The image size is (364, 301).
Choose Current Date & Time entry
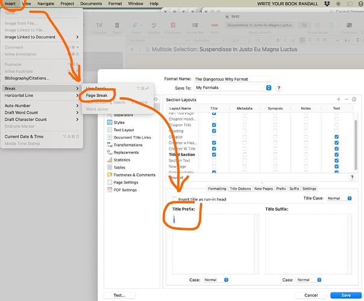(42, 137)
